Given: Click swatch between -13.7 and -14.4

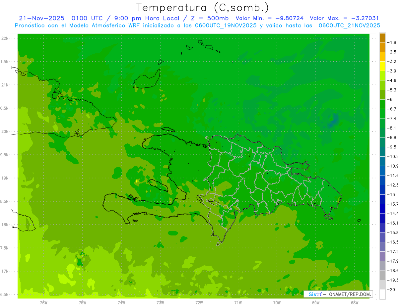Looking at the screenshot, I should pos(382,209).
